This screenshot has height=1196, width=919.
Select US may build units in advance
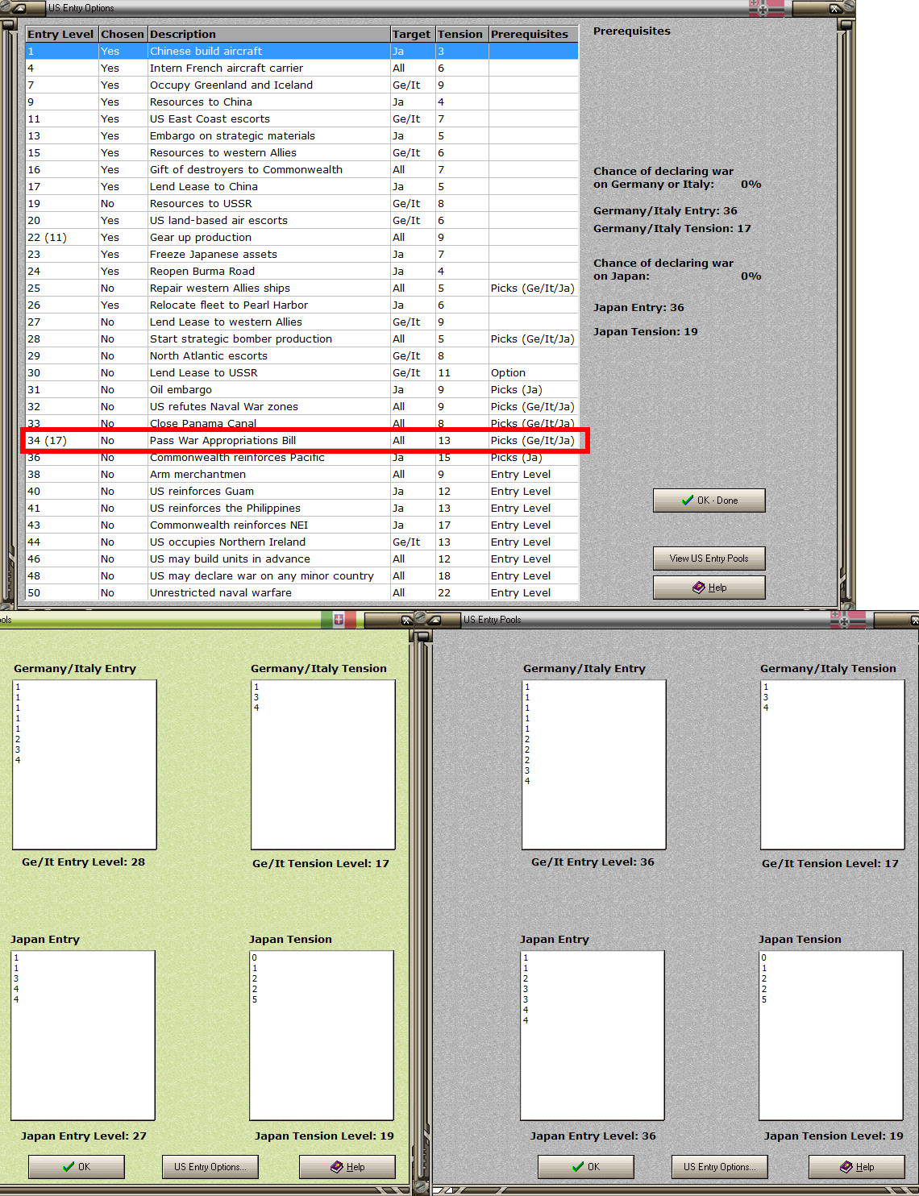point(301,559)
